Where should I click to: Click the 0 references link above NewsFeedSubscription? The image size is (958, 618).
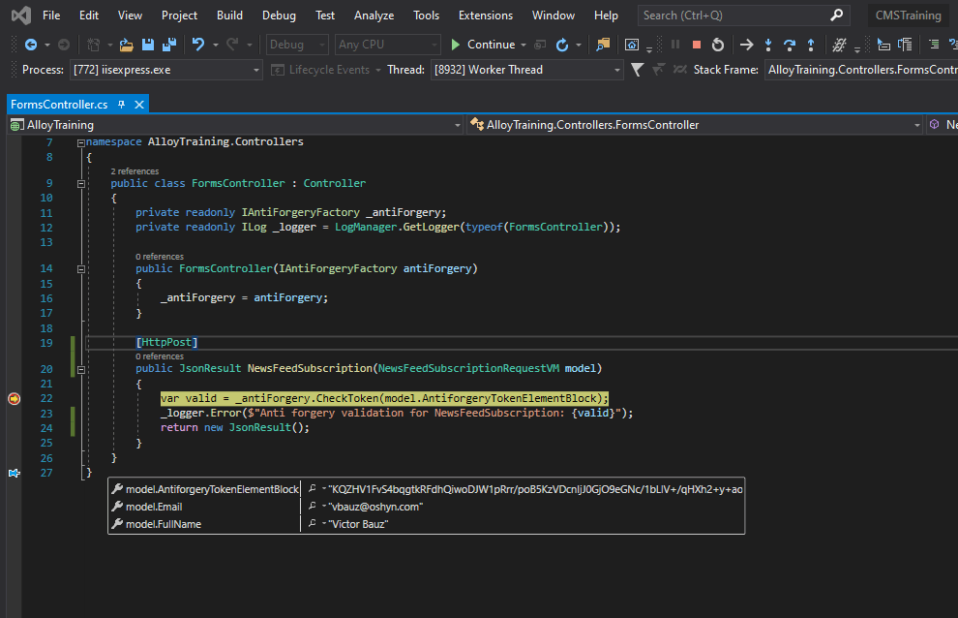coord(160,356)
